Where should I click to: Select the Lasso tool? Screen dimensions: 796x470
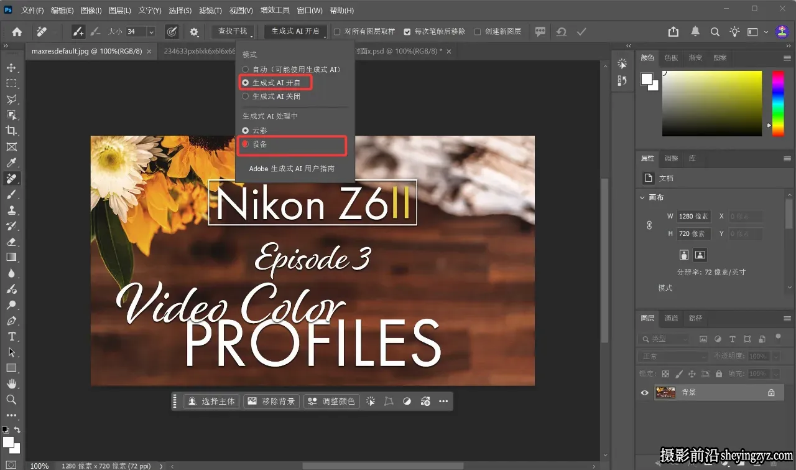point(11,99)
